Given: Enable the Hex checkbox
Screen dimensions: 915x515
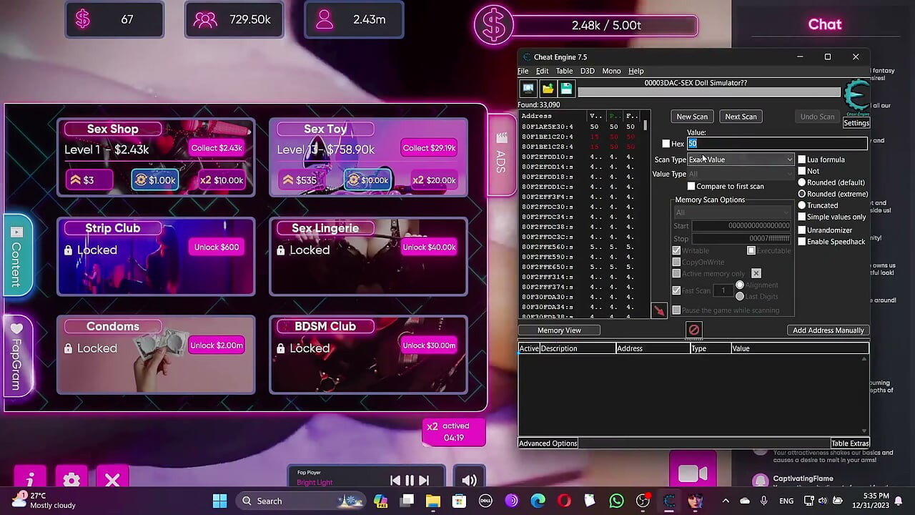Looking at the screenshot, I should (x=666, y=144).
